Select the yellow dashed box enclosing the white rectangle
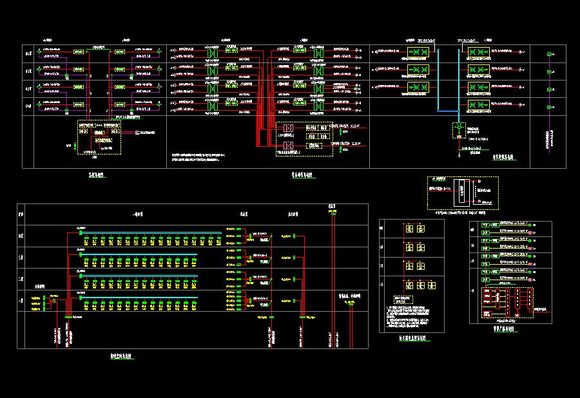Screen dimensions: 580x398 (x=463, y=193)
